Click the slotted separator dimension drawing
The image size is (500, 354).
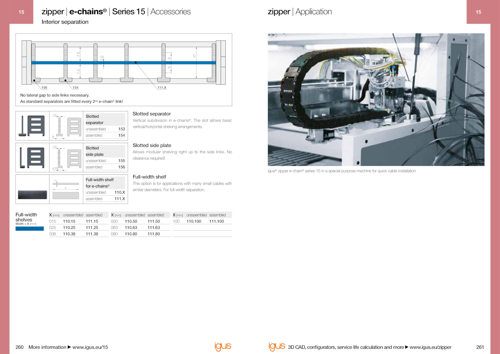coord(66,126)
